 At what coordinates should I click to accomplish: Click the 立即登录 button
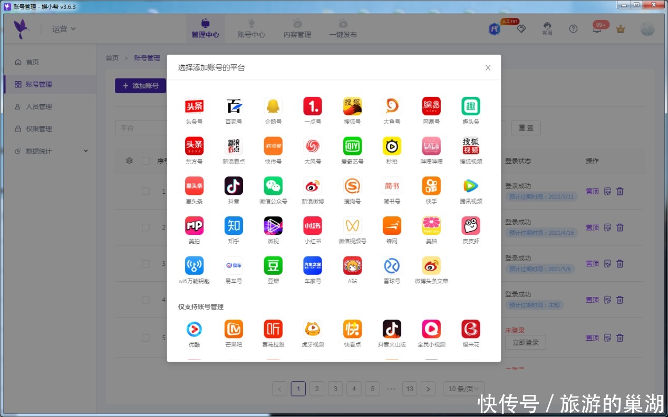tap(525, 342)
